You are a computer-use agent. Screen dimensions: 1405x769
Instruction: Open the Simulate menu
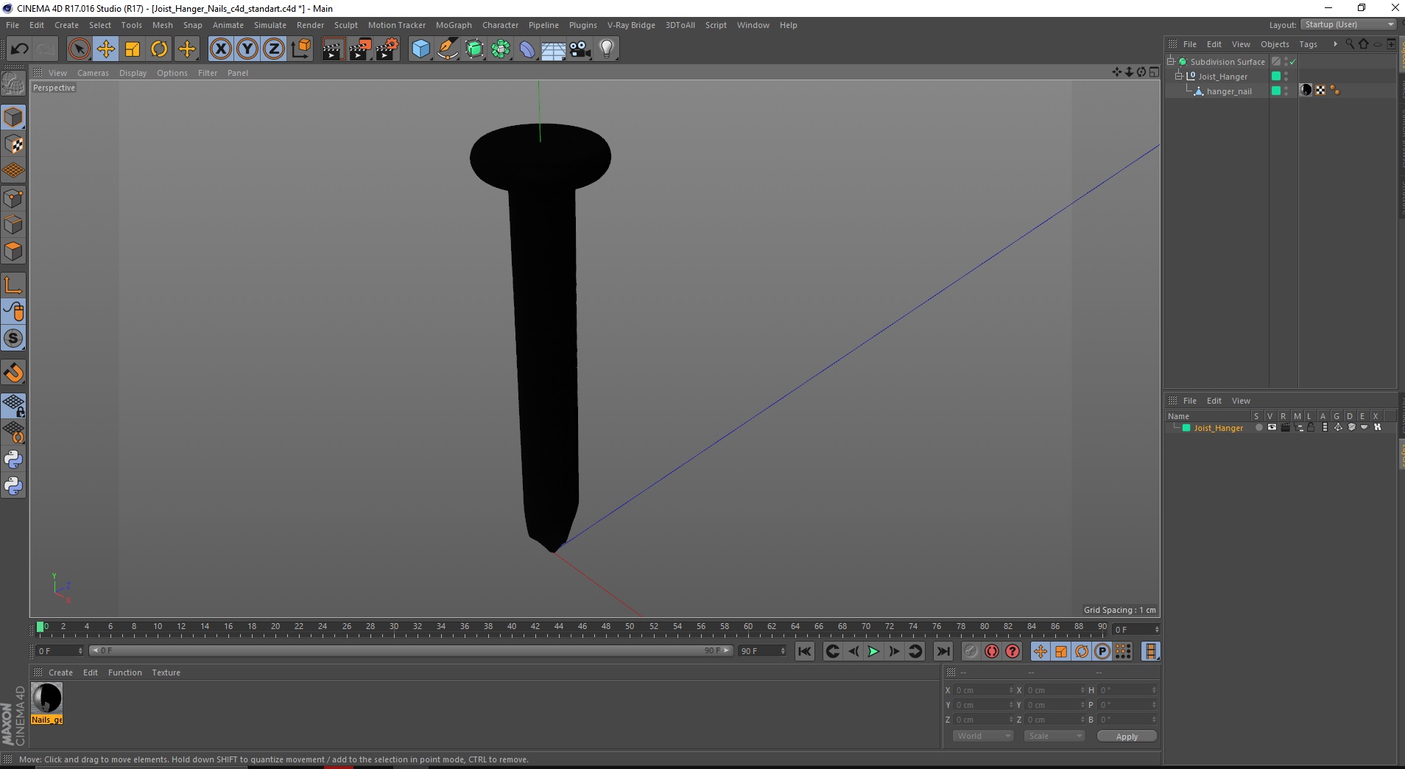coord(270,25)
